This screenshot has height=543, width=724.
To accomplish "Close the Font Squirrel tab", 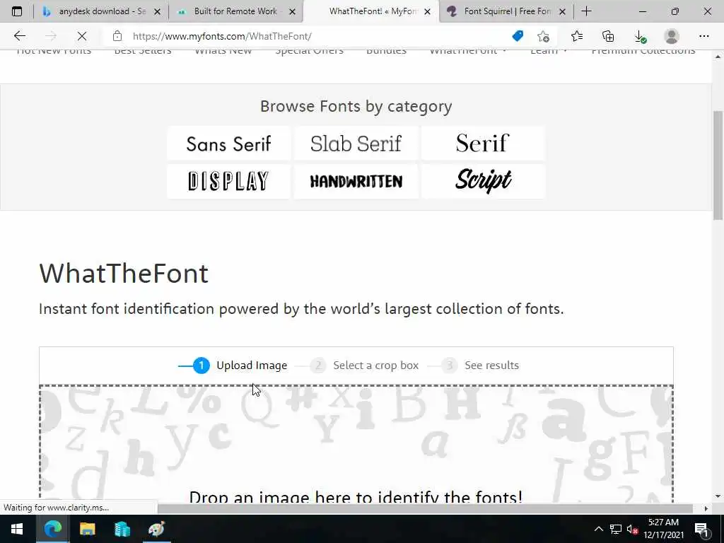I will pyautogui.click(x=562, y=11).
